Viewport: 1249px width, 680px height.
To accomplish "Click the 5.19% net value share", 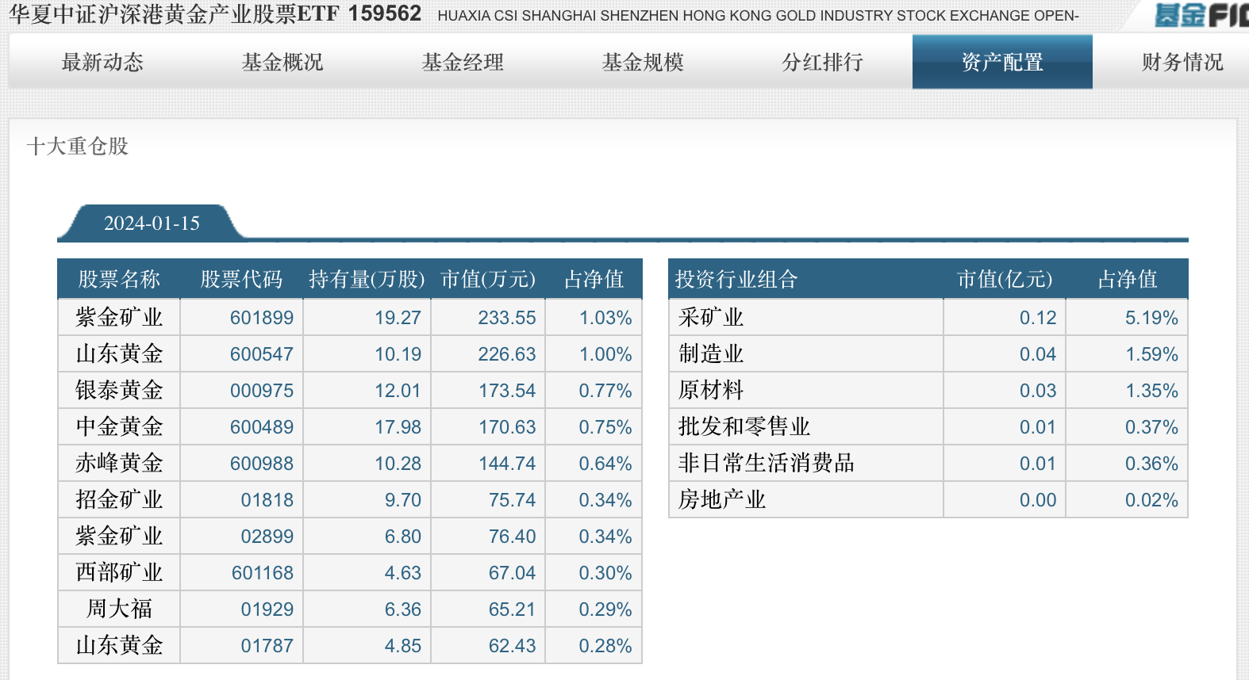I will (1151, 318).
